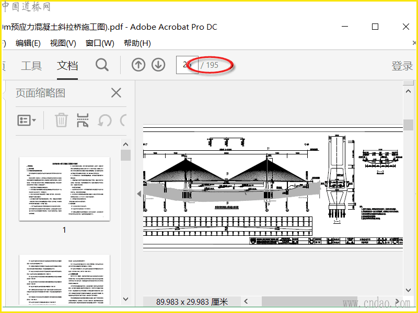Rotate page counterclockwise in thumbnail panel
Image resolution: width=418 pixels, height=313 pixels.
tap(104, 121)
